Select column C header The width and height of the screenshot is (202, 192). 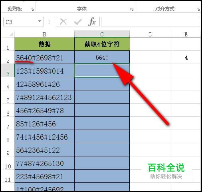point(102,34)
